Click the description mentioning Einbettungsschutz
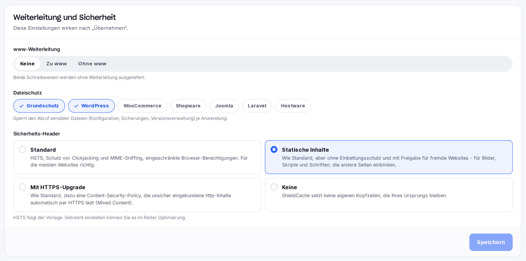The width and height of the screenshot is (526, 261). click(x=389, y=161)
